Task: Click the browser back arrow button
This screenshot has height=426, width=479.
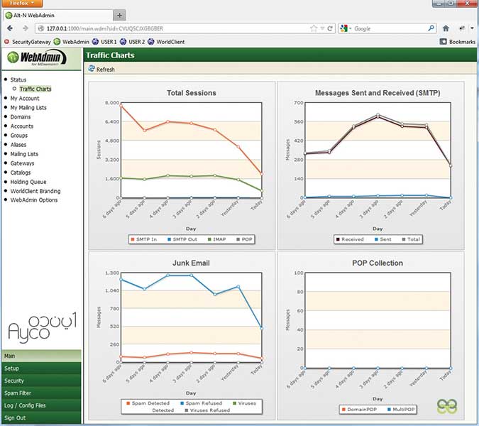Action: tap(10, 28)
